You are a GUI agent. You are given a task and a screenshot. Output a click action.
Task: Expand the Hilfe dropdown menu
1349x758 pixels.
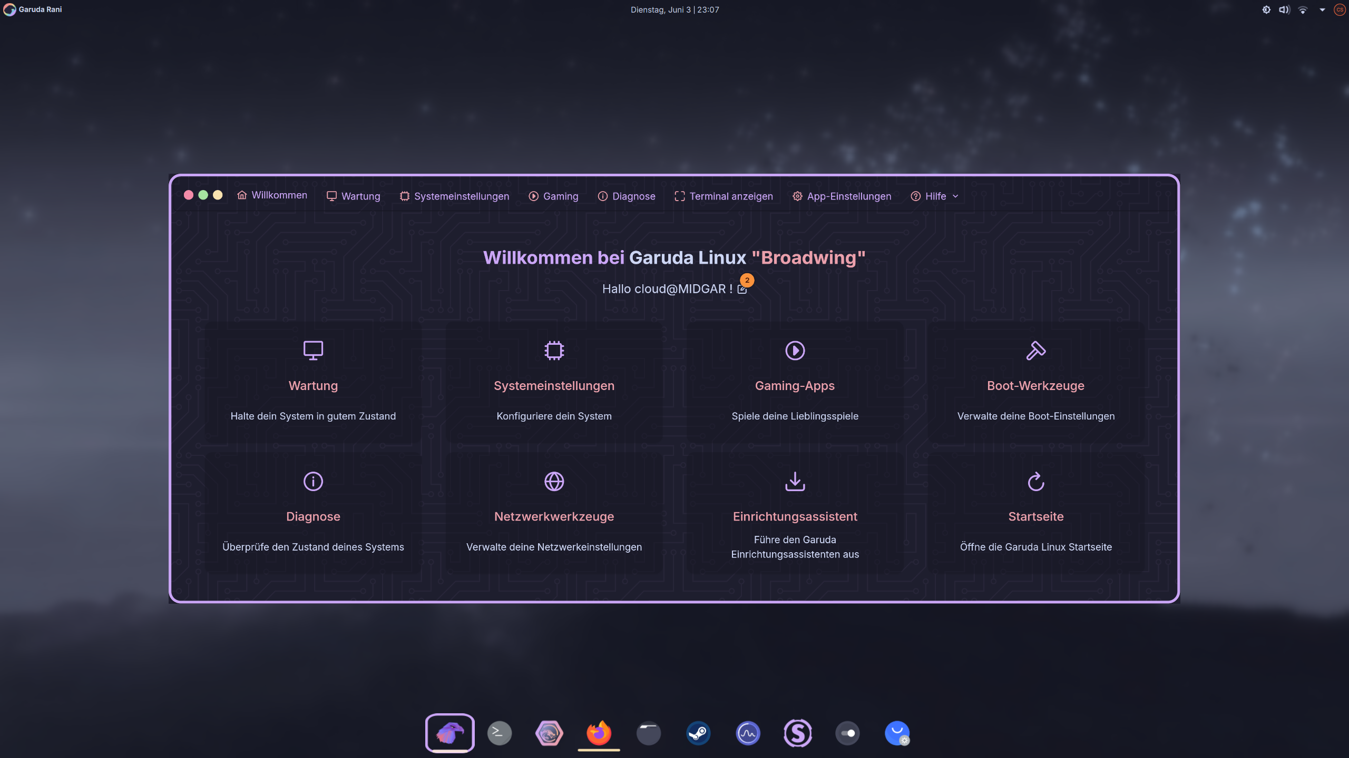point(935,196)
